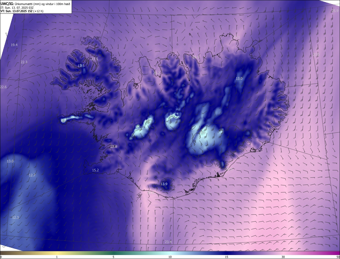Click the 13.9 value near the south coast

tap(164, 184)
